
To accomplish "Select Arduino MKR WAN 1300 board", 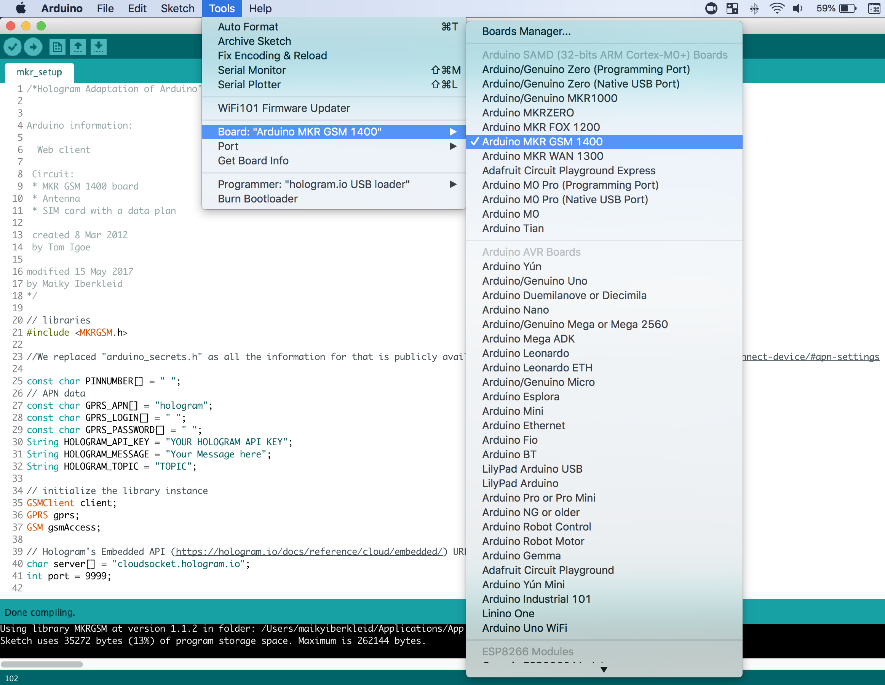I will [604, 156].
